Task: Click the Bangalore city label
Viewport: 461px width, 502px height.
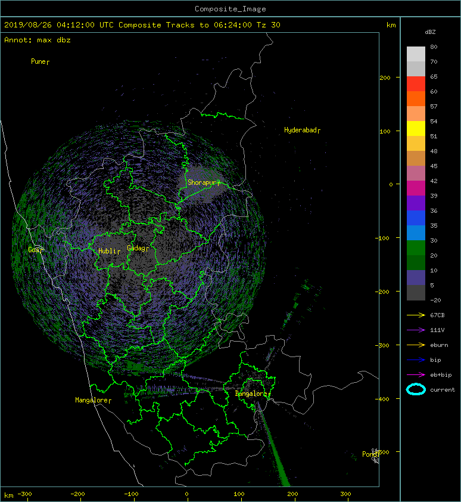Action: coord(253,393)
